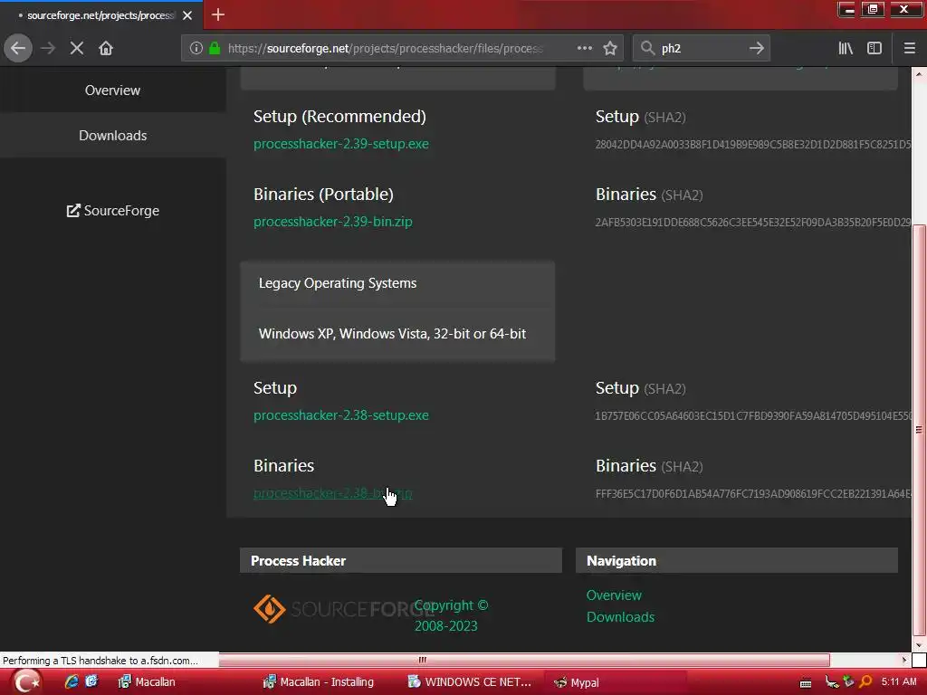Click the Binaries (Portable) heading

pos(323,195)
